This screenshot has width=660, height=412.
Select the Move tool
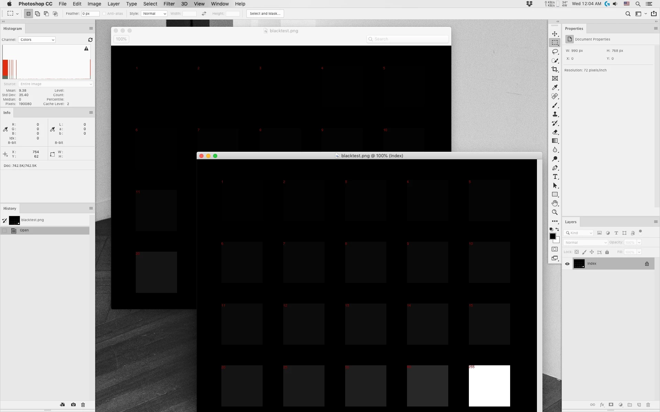[x=555, y=34]
